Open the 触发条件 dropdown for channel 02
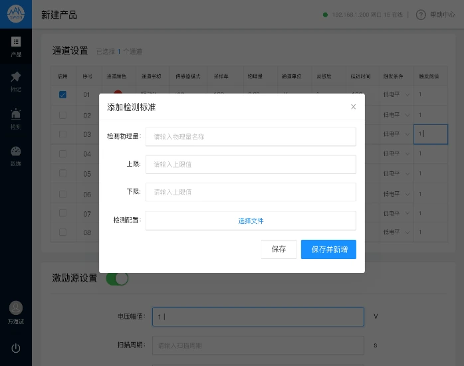Screen dimensions: 464x366 coord(397,115)
